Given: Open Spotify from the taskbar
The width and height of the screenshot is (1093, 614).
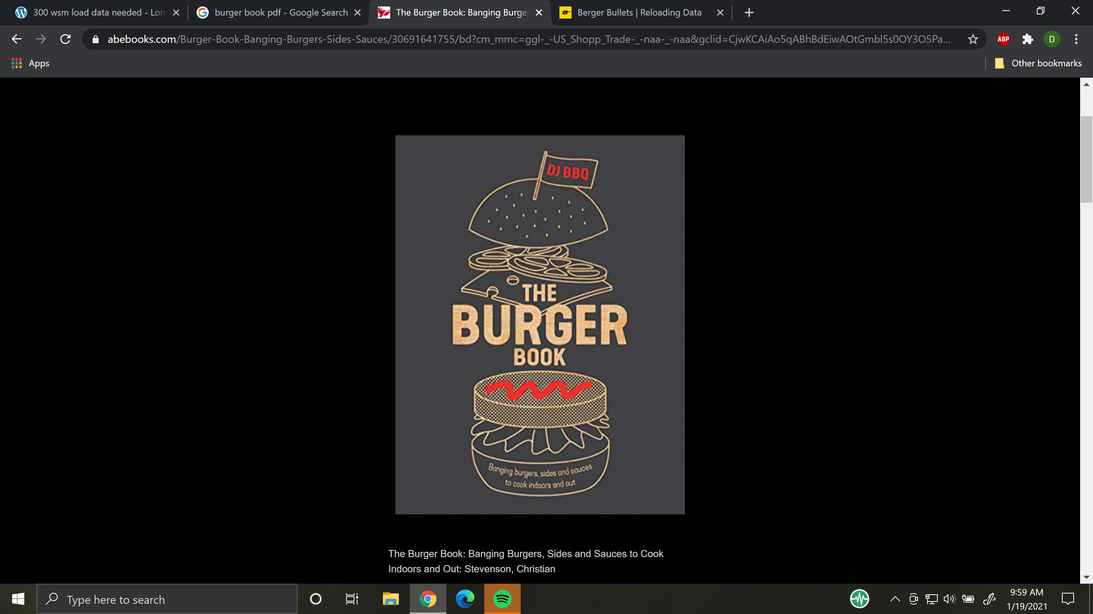Looking at the screenshot, I should tap(502, 599).
